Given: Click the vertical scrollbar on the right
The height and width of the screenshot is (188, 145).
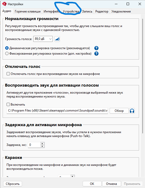Looking at the screenshot, I should [x=143, y=76].
